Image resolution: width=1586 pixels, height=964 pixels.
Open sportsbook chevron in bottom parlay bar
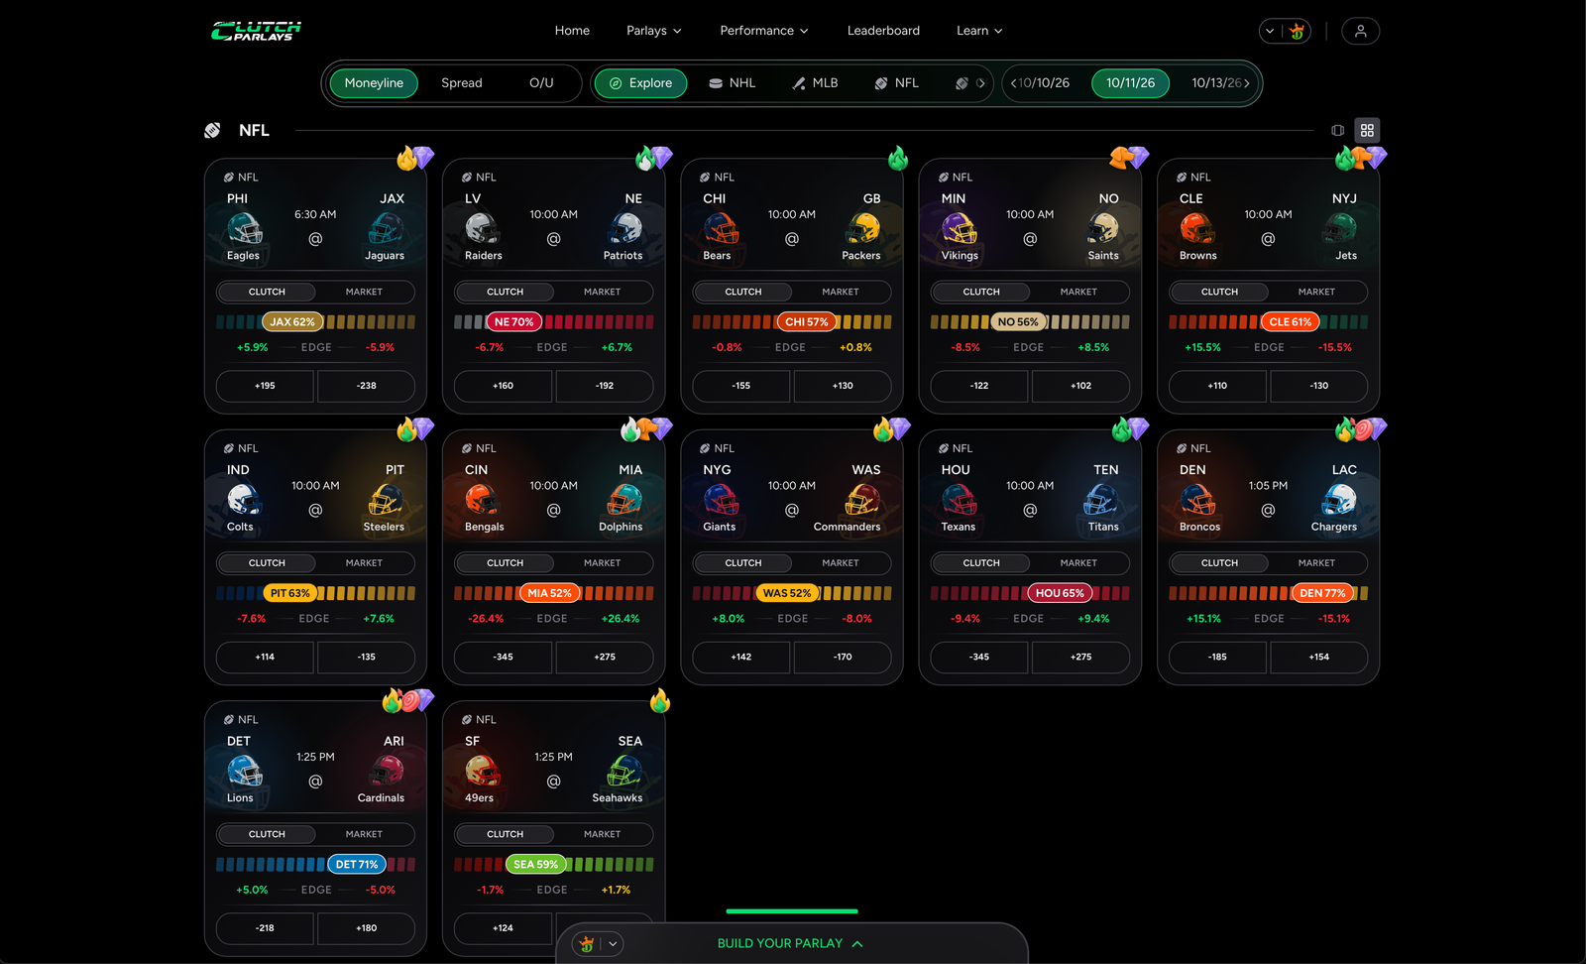click(614, 944)
